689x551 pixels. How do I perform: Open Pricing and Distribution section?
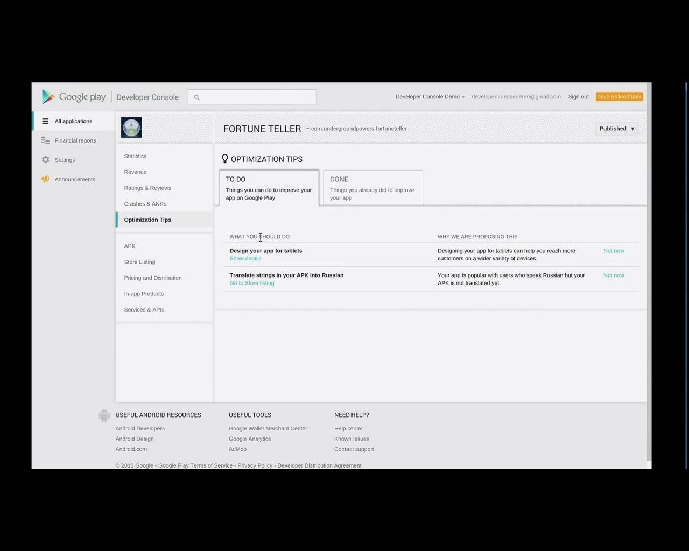point(153,278)
